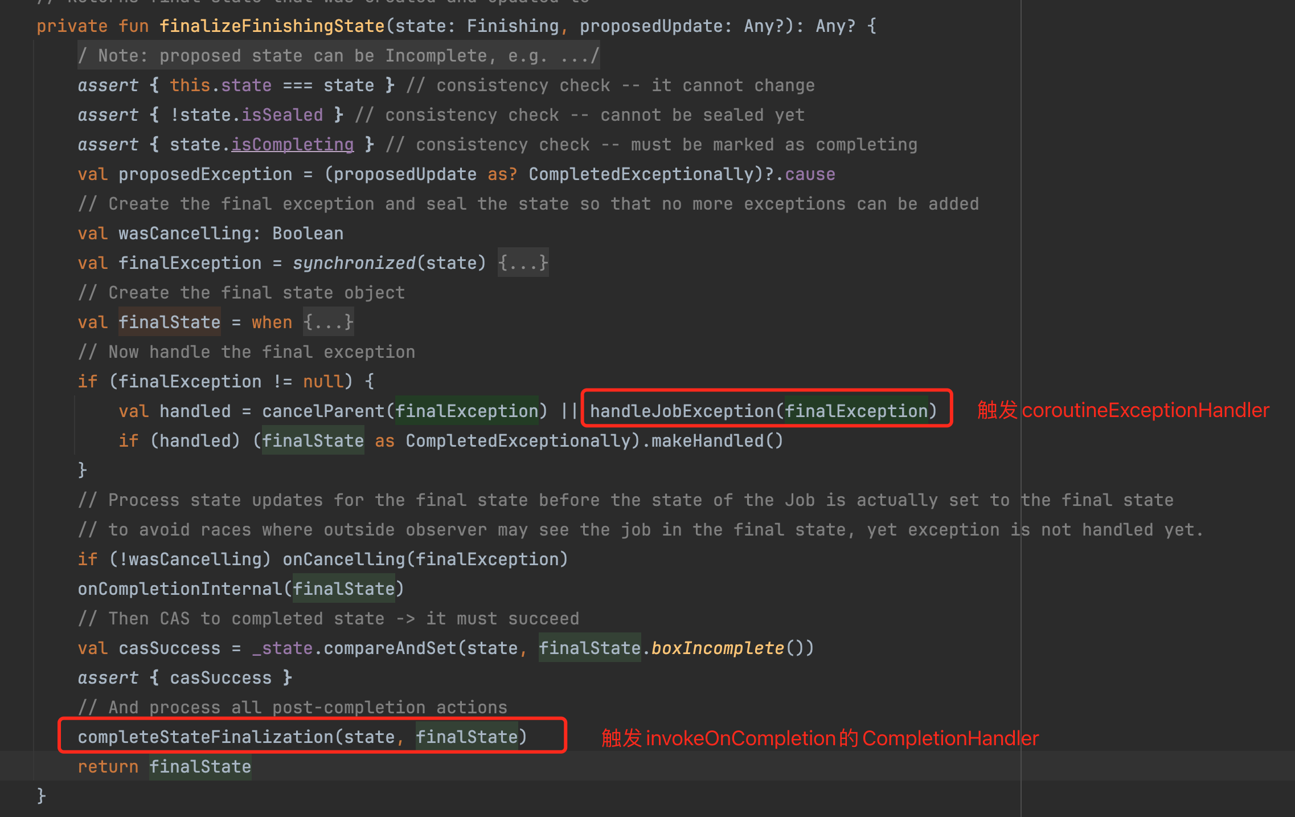Click completeStateFinalization function call
This screenshot has height=817, width=1295.
(205, 737)
